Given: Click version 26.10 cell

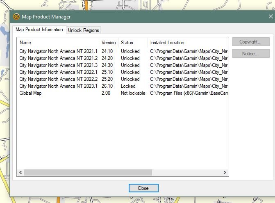Looking at the screenshot, I should pyautogui.click(x=107, y=86).
